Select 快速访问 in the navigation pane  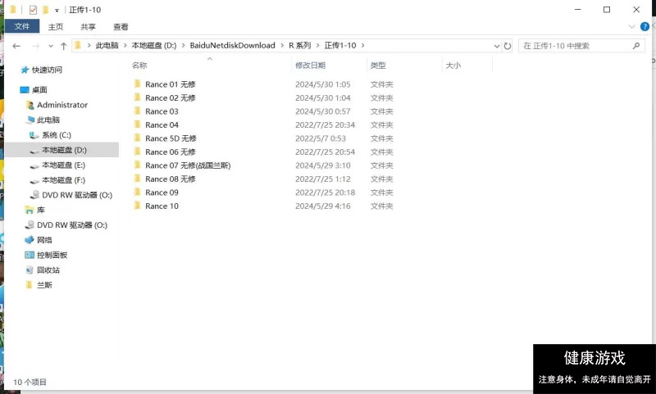47,70
